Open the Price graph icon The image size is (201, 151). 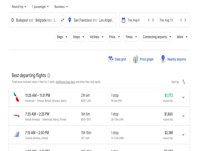(x=135, y=59)
